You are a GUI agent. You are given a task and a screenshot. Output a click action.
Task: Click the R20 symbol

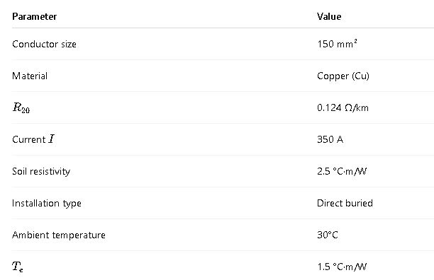(x=21, y=107)
